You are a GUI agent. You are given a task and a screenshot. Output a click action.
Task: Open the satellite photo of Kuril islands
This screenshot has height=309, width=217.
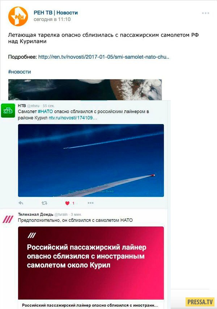click(85, 90)
